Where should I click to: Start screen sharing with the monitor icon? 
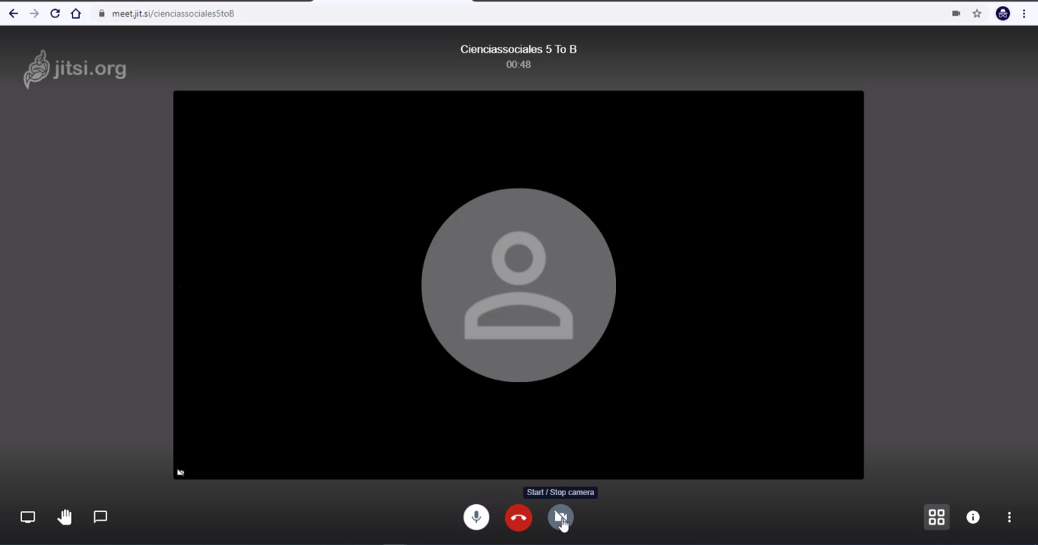(28, 517)
